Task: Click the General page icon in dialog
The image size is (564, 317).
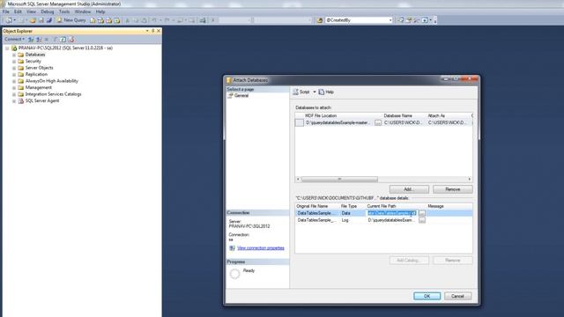Action: (230, 96)
